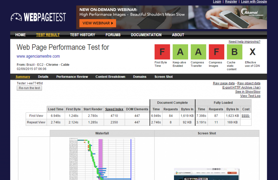278x180 pixels.
Task: Click the Speed Index column header link
Action: pyautogui.click(x=114, y=109)
